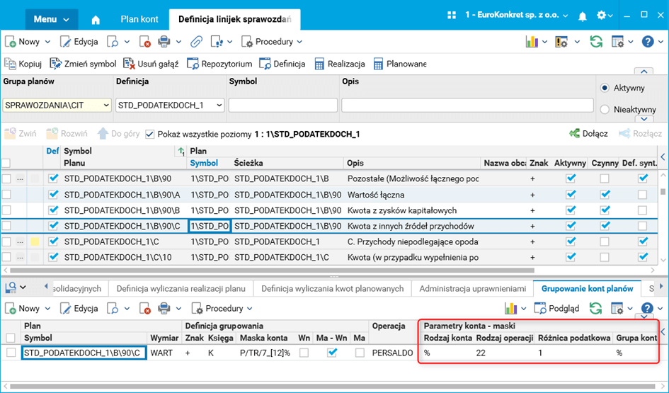Click Zmień symbol
The image size is (669, 393).
coord(84,64)
